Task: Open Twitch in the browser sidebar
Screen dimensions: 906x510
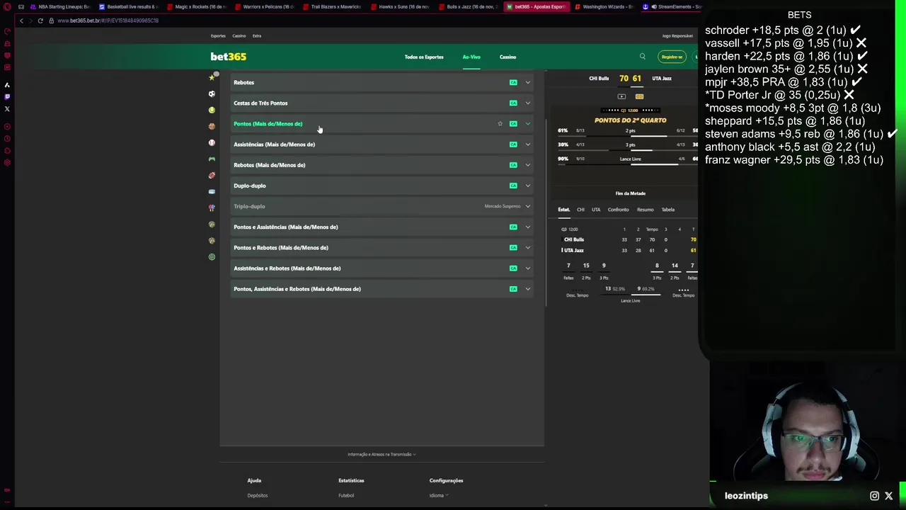Action: (7, 96)
